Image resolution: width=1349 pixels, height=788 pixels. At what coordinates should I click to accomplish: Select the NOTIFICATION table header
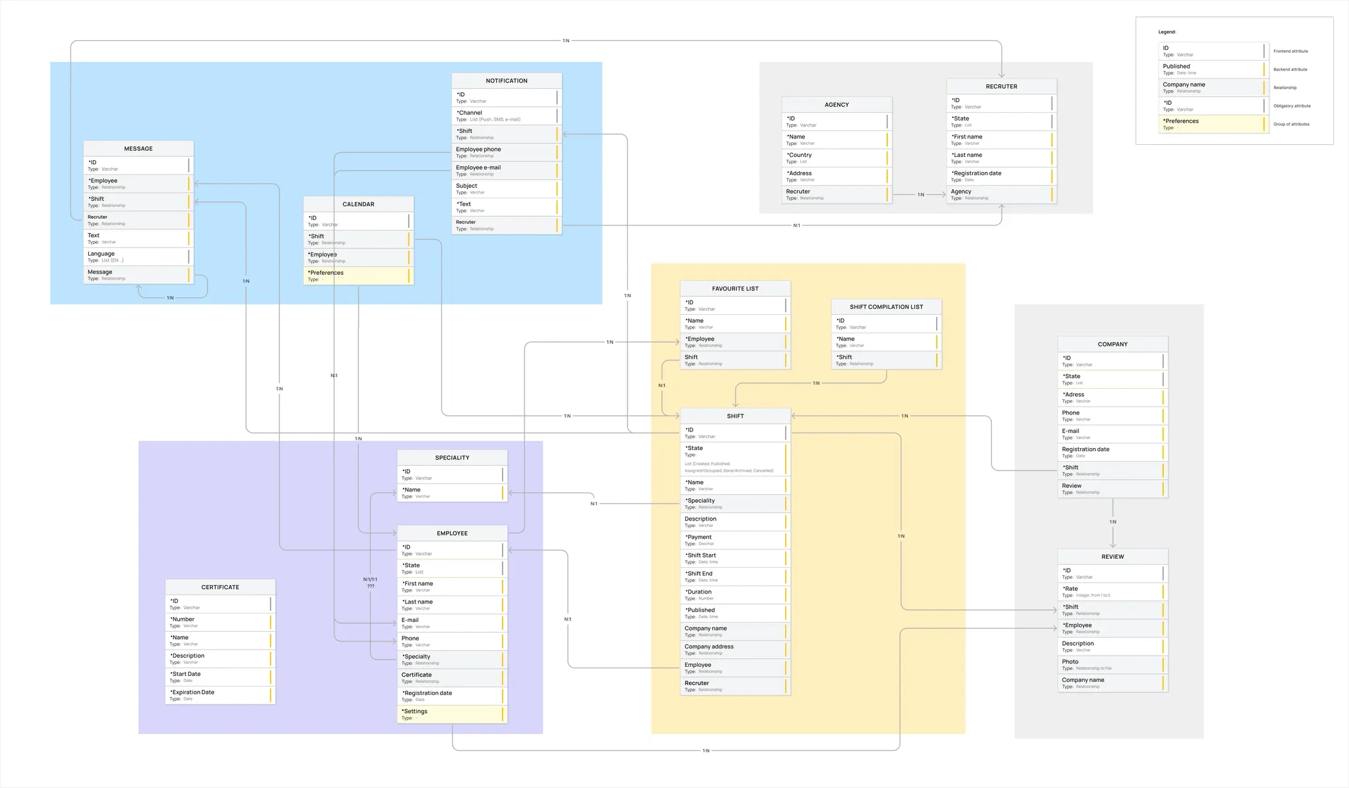[x=506, y=80]
